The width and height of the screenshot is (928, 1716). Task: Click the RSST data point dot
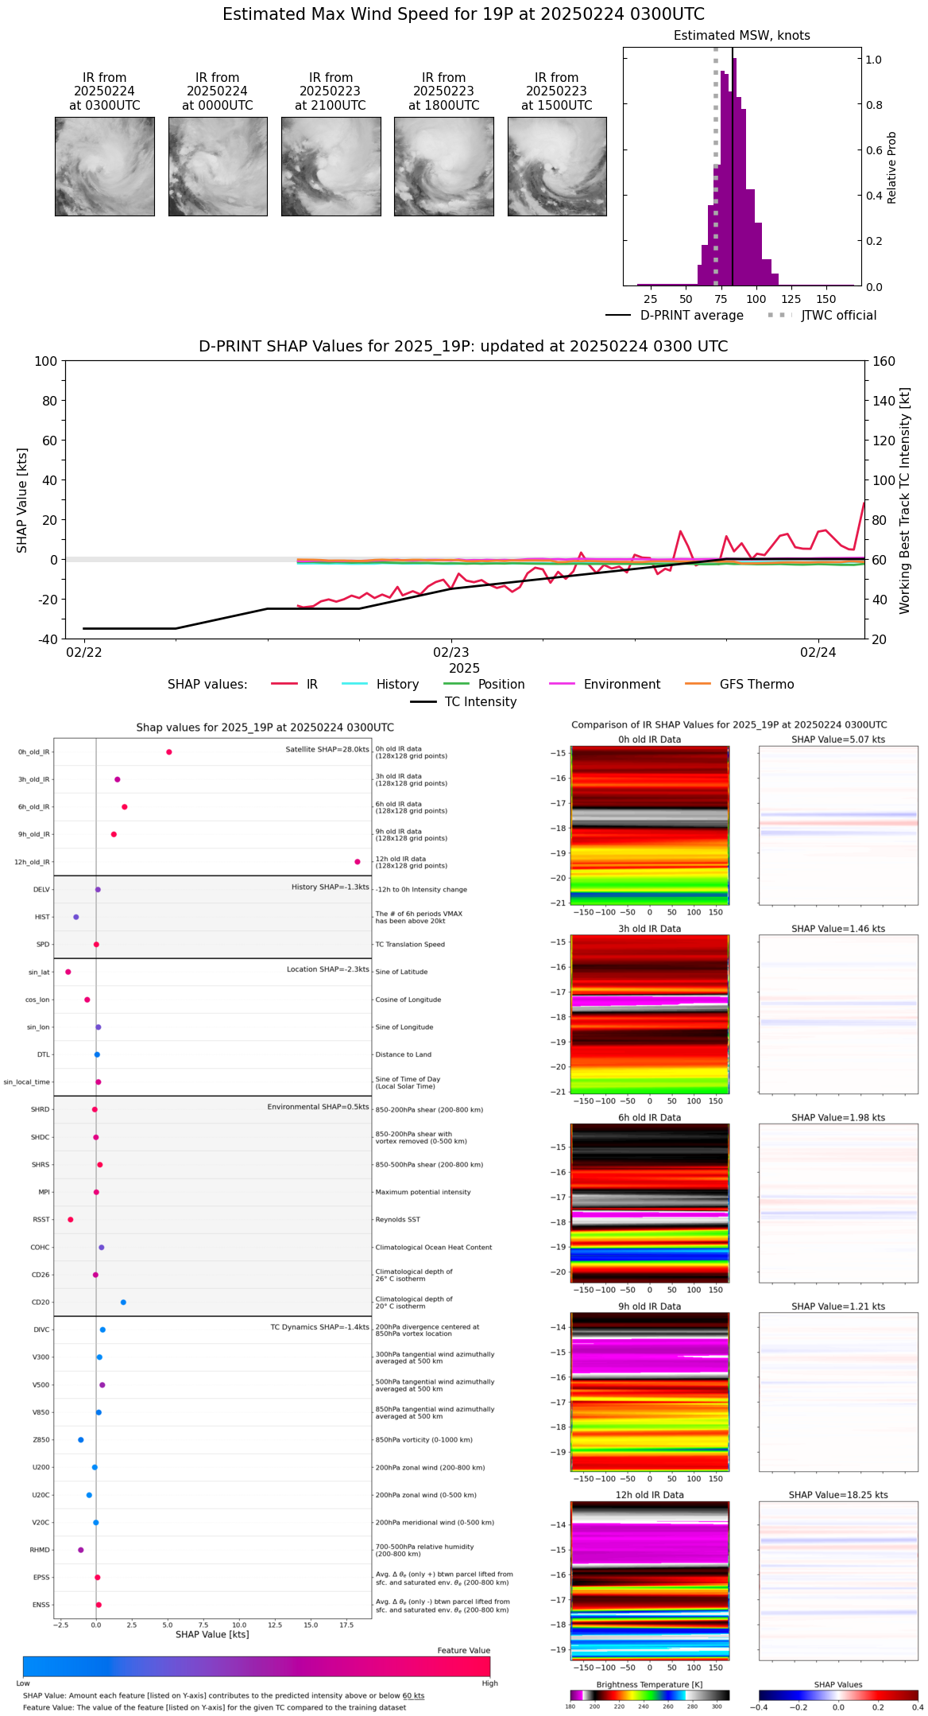(x=71, y=1219)
